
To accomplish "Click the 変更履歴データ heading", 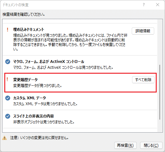I will click(25, 80).
